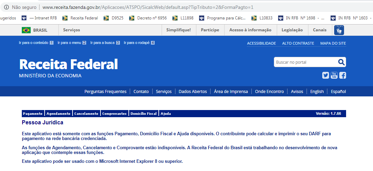Click the BRASIL label in the gov bar
This screenshot has height=171, width=373.
(x=40, y=30)
